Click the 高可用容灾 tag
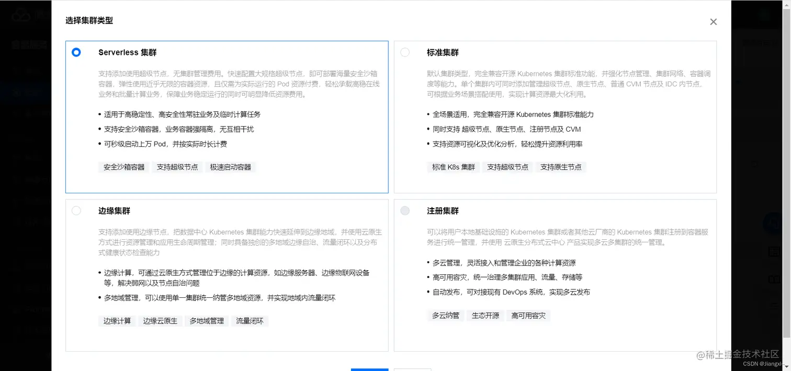The image size is (791, 371). click(x=528, y=316)
